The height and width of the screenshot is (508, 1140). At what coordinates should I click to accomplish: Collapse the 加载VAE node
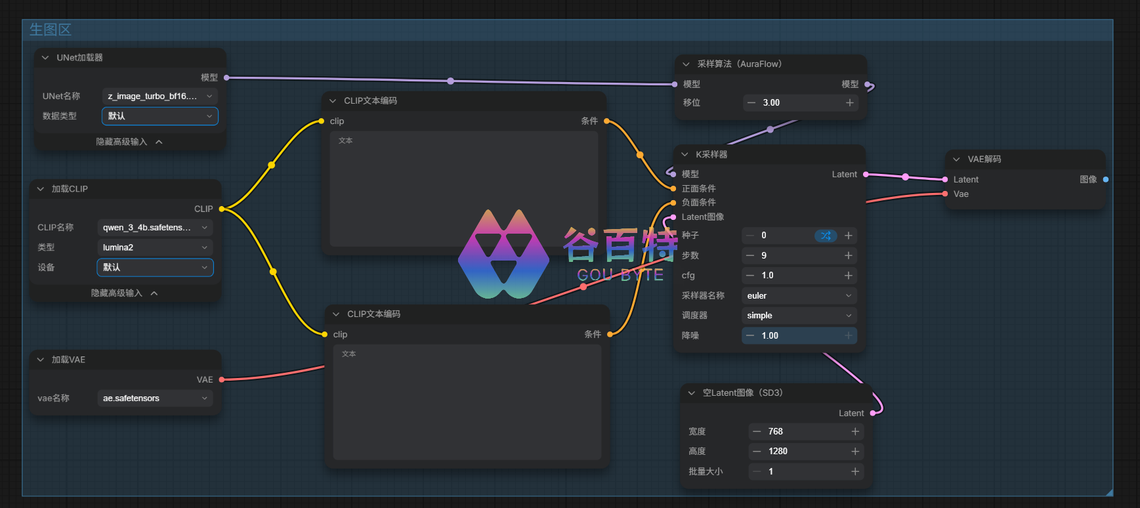pos(41,360)
